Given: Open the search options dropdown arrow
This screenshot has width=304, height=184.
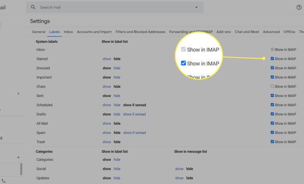Looking at the screenshot, I should (x=196, y=7).
